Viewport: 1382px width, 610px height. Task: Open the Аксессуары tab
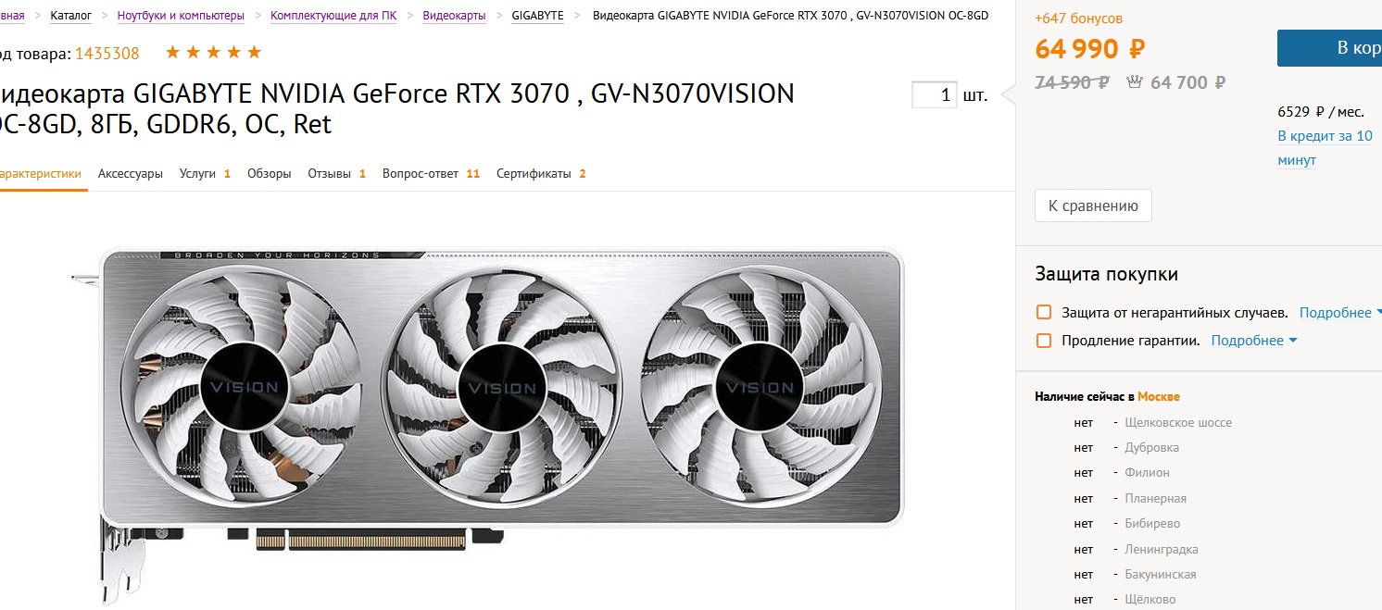click(131, 173)
